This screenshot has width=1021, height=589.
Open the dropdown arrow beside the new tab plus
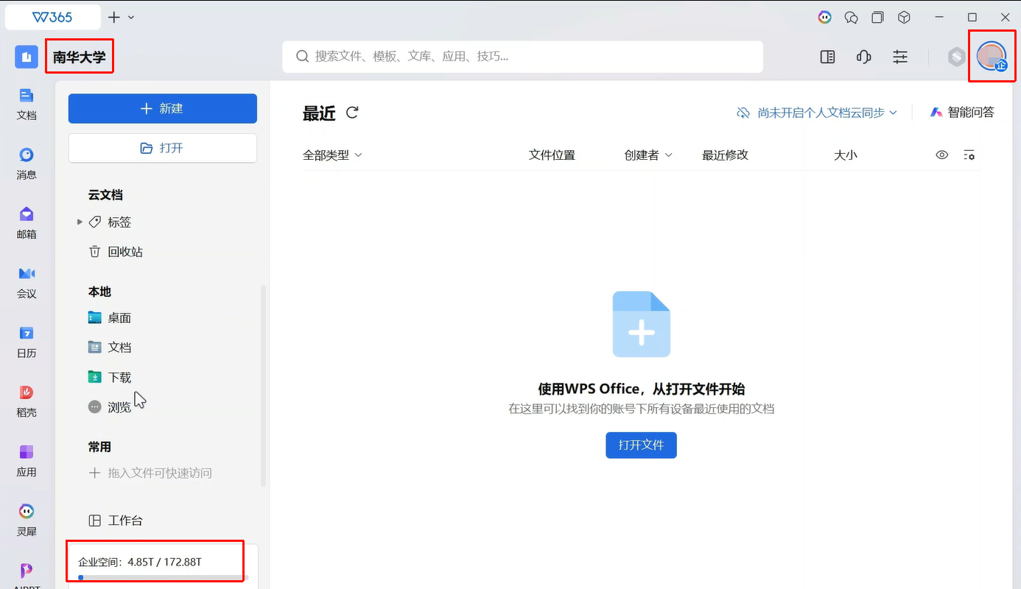tap(131, 17)
